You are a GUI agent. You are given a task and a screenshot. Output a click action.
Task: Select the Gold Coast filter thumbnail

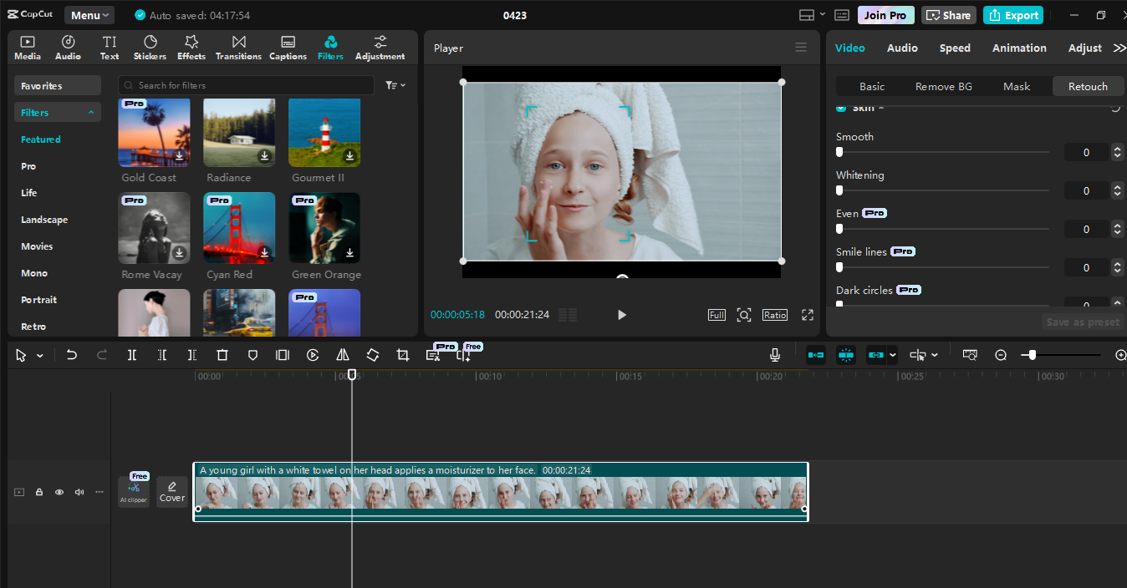pyautogui.click(x=154, y=132)
